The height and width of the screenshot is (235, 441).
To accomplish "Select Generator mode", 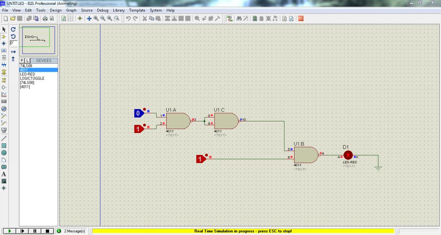I will [4, 109].
